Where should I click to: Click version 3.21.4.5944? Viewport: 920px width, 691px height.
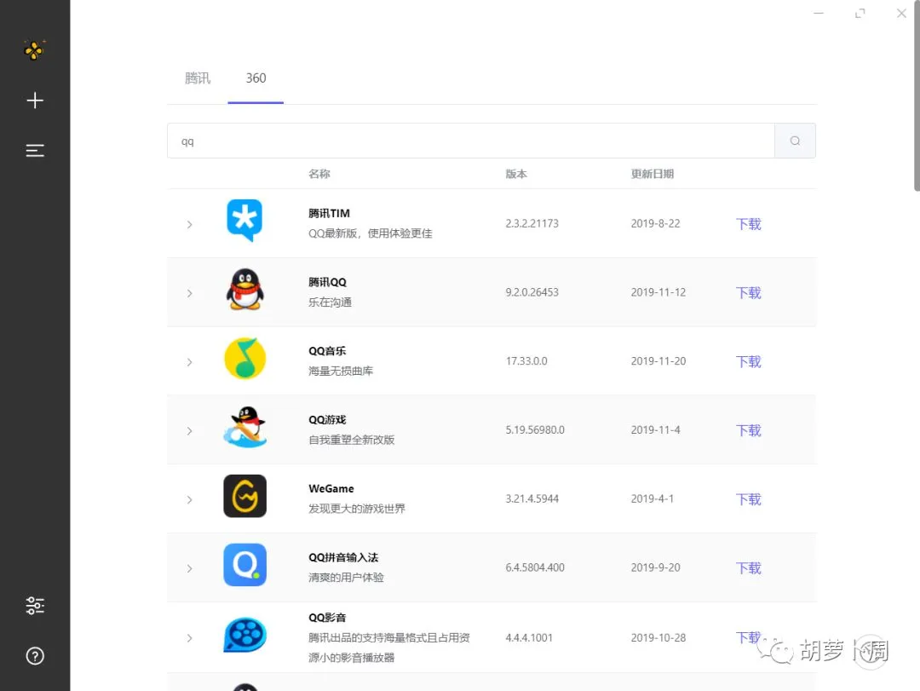532,498
